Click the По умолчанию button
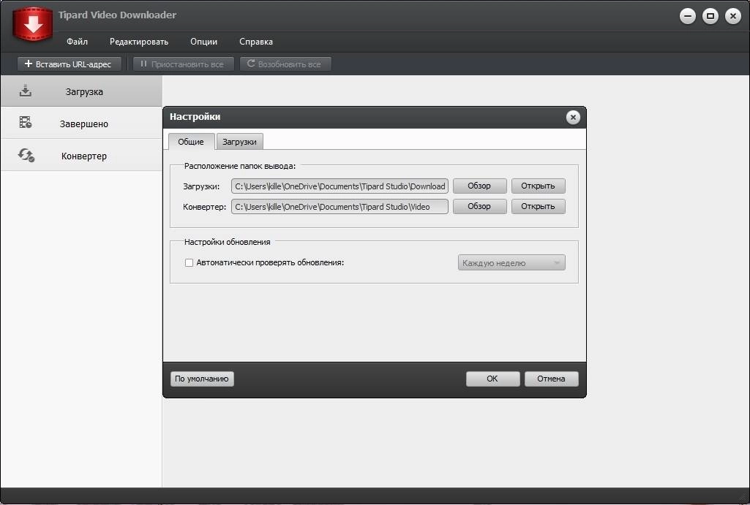 coord(202,379)
